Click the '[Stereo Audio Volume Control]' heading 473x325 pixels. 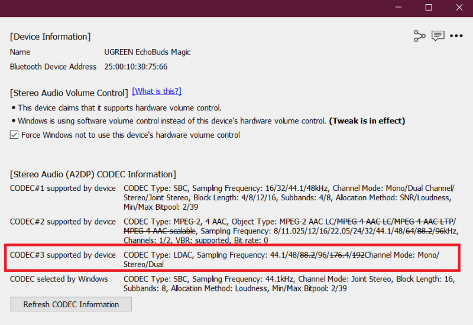point(69,93)
